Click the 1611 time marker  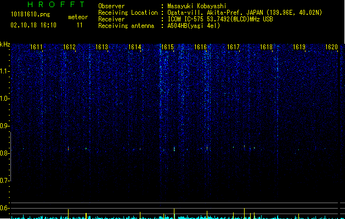point(36,47)
